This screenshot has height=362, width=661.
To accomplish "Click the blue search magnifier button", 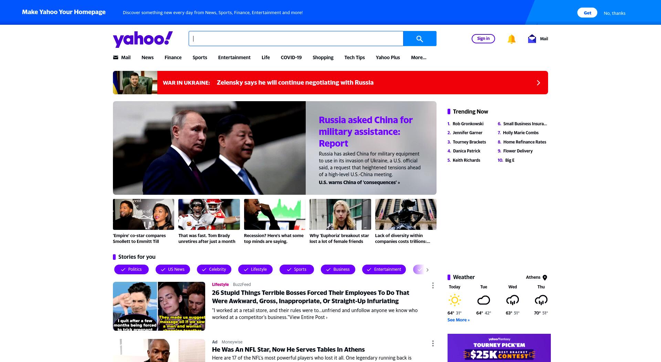I will [420, 39].
